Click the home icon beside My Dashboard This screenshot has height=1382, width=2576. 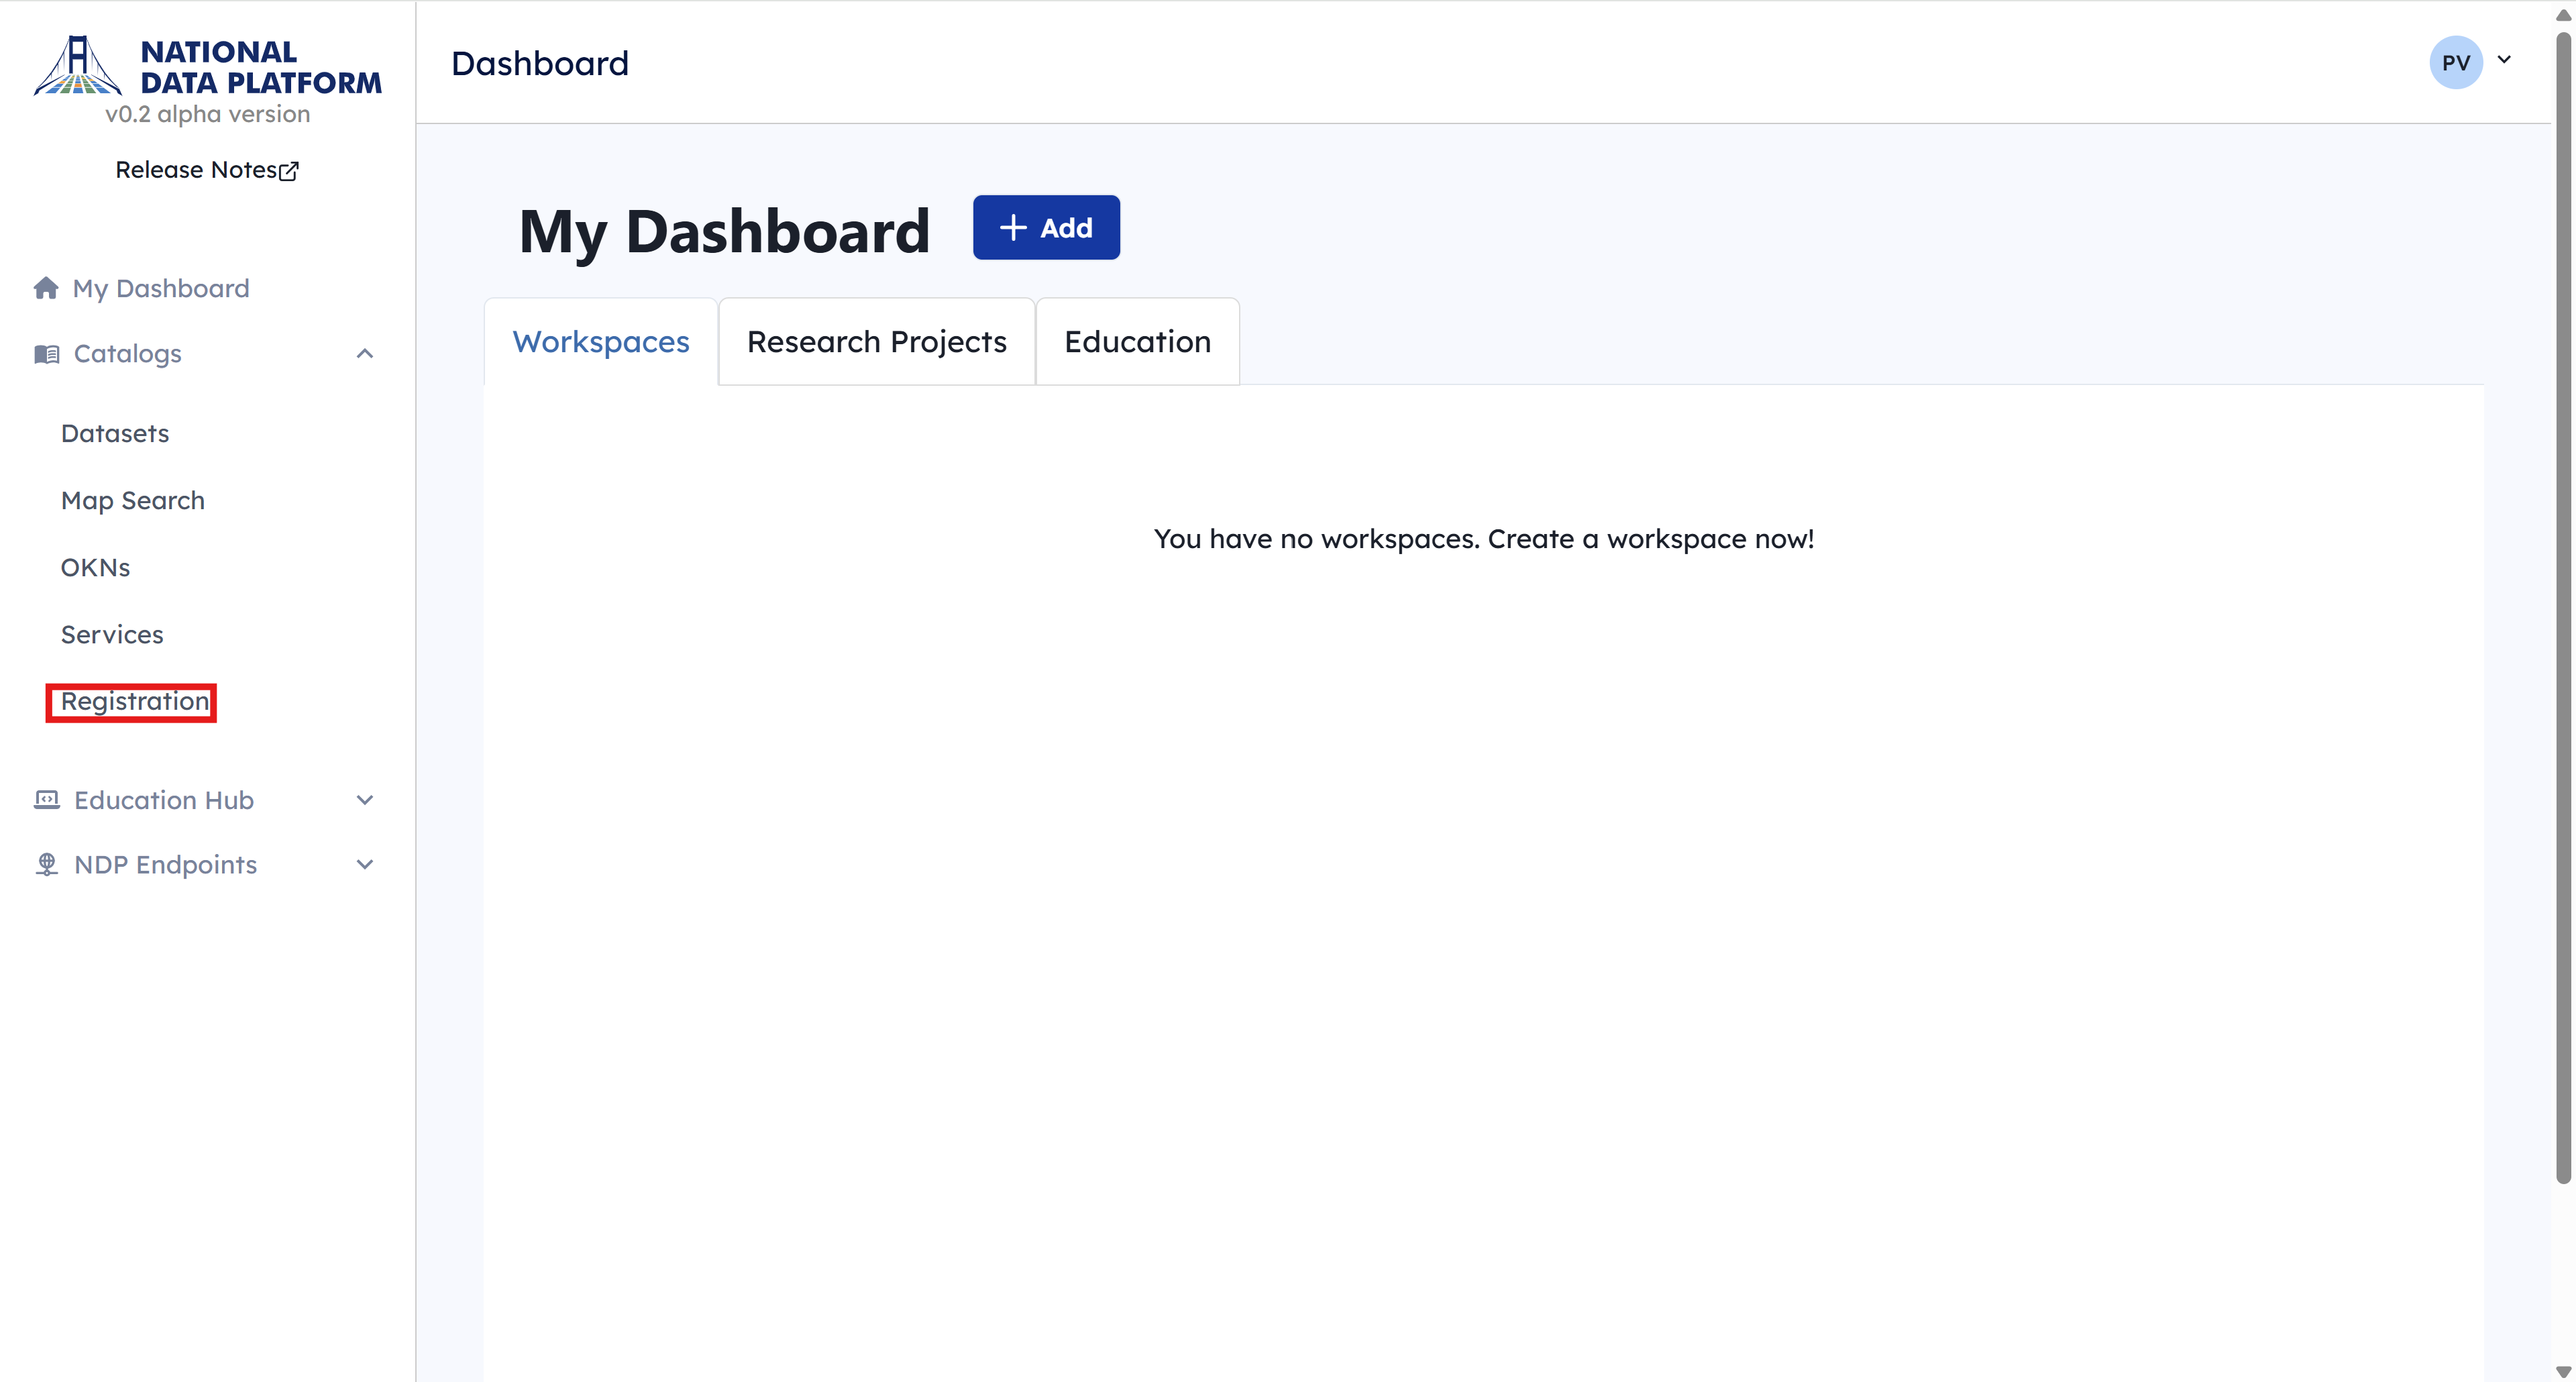coord(46,288)
